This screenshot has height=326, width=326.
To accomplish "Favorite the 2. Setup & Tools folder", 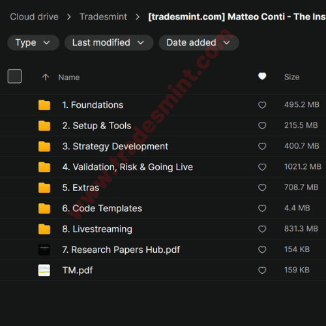I will click(262, 126).
